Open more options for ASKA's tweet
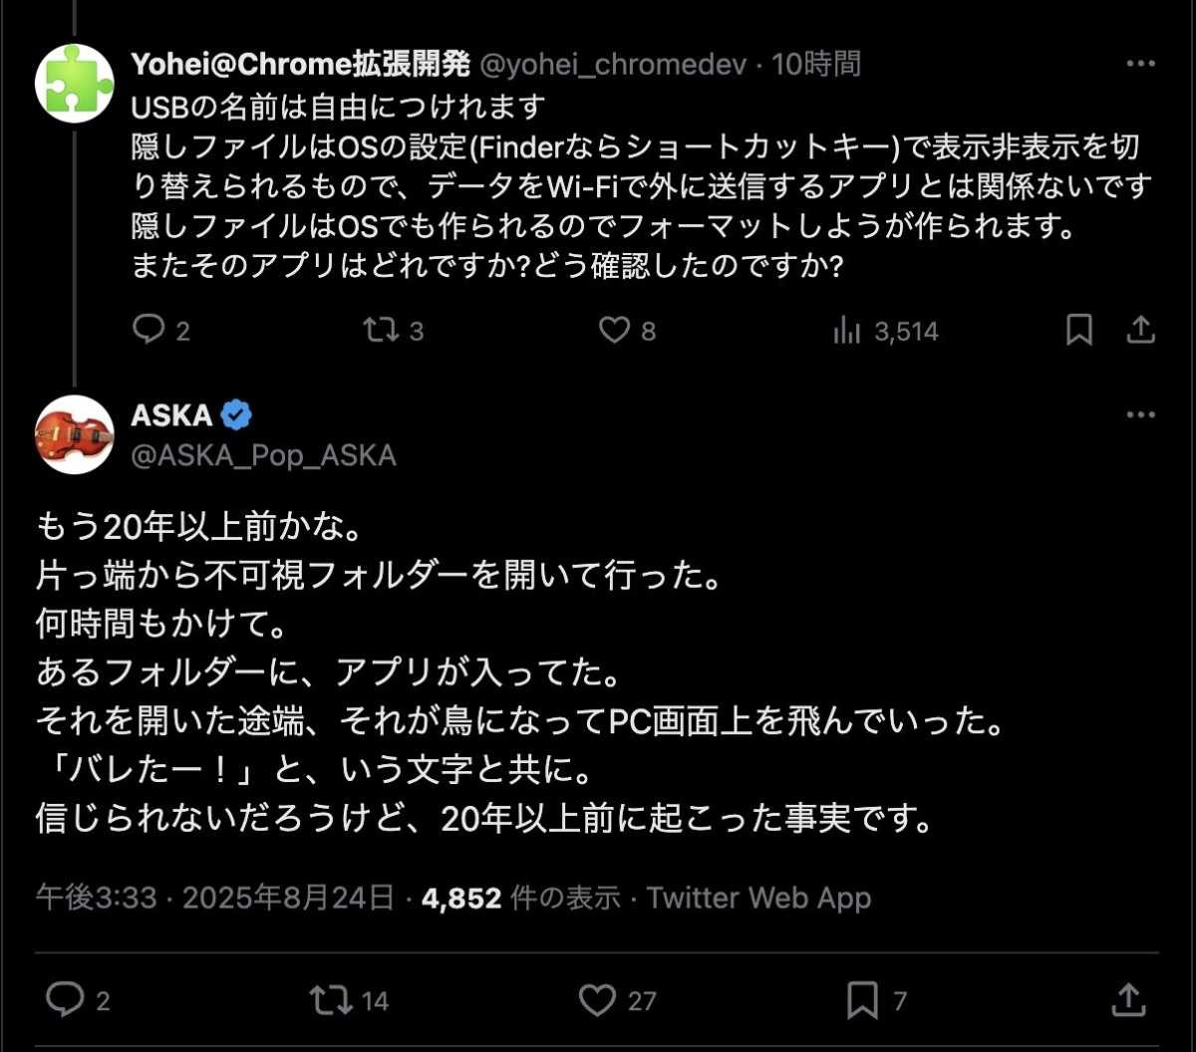This screenshot has width=1196, height=1052. click(1140, 415)
